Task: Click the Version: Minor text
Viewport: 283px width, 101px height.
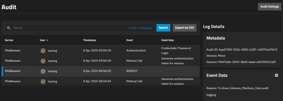Action: [x=216, y=56]
